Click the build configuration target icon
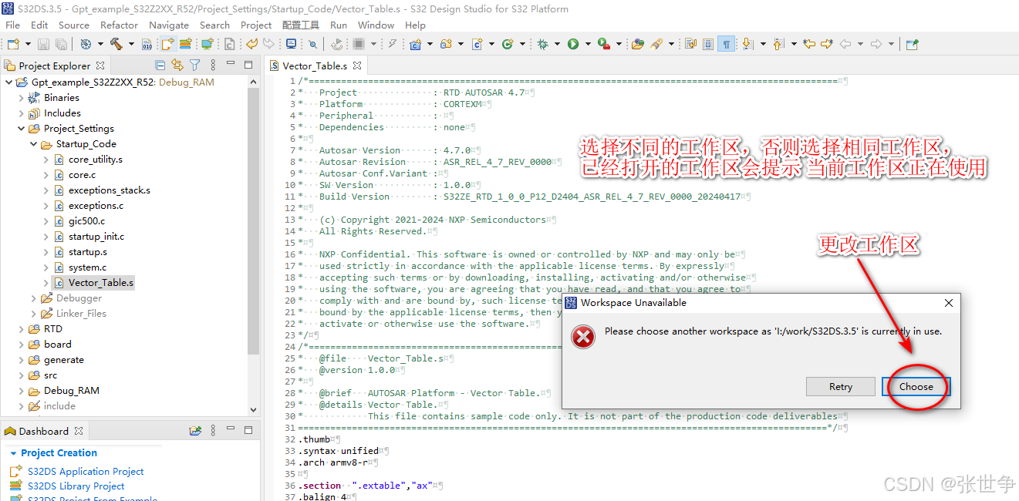This screenshot has width=1019, height=501. point(86,44)
